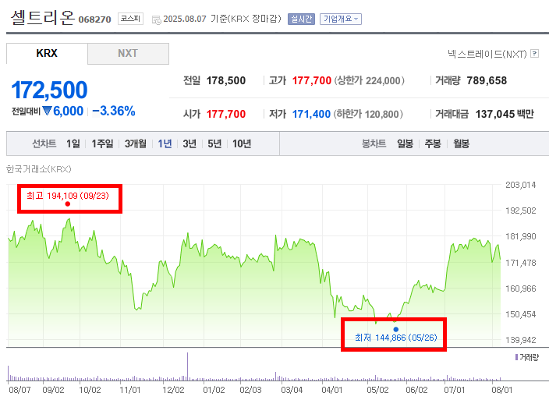Click the 코스피 market badge

click(x=130, y=19)
